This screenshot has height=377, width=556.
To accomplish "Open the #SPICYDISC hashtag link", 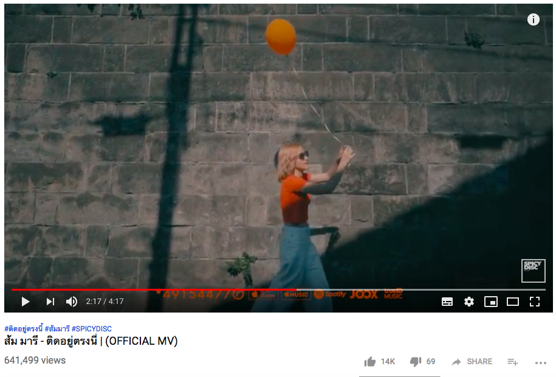I will pyautogui.click(x=92, y=329).
